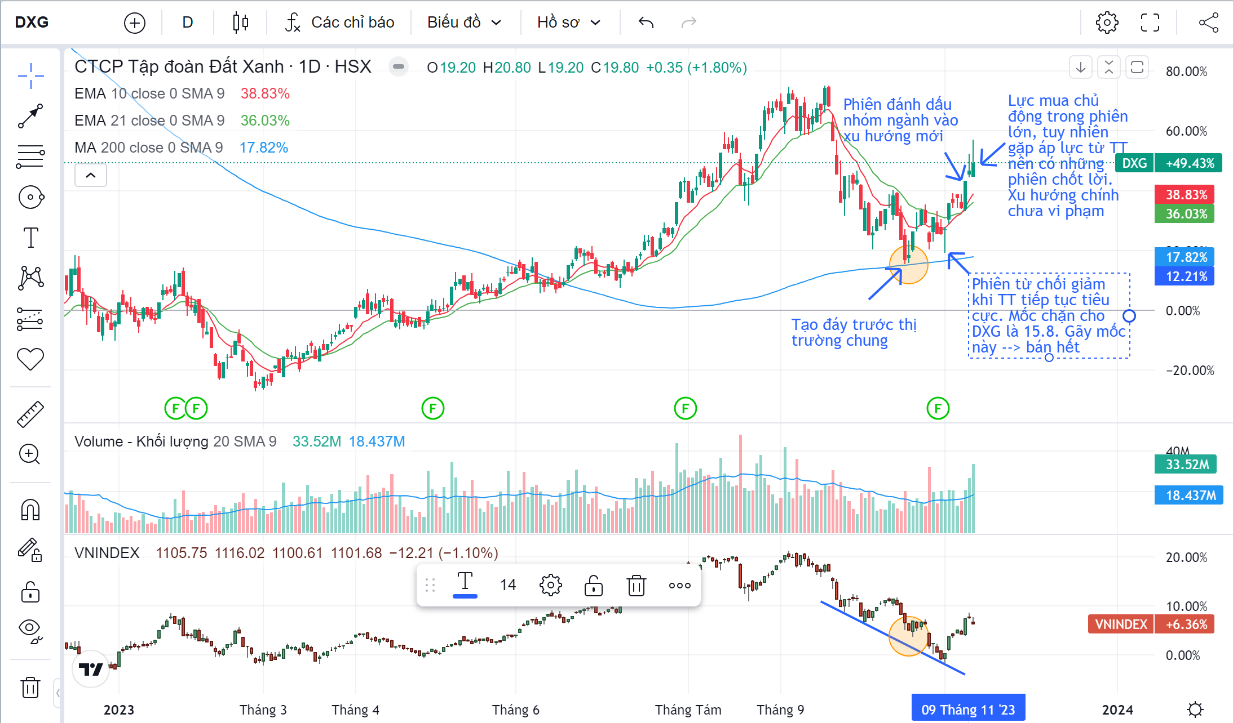Open floating toolbar settings gear
Screen dimensions: 1233x723
(x=550, y=586)
